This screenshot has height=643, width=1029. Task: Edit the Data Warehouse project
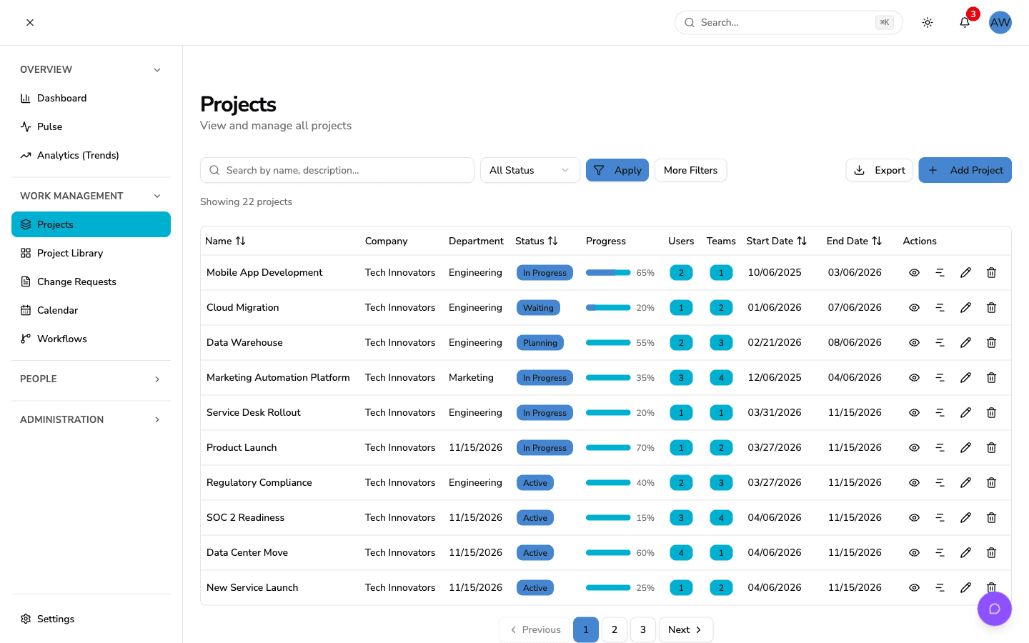[x=965, y=342]
